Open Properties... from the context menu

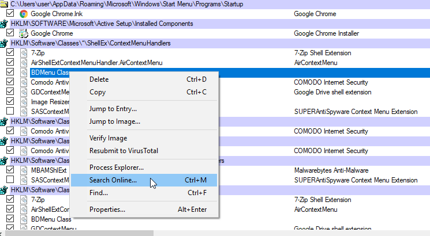(144, 210)
